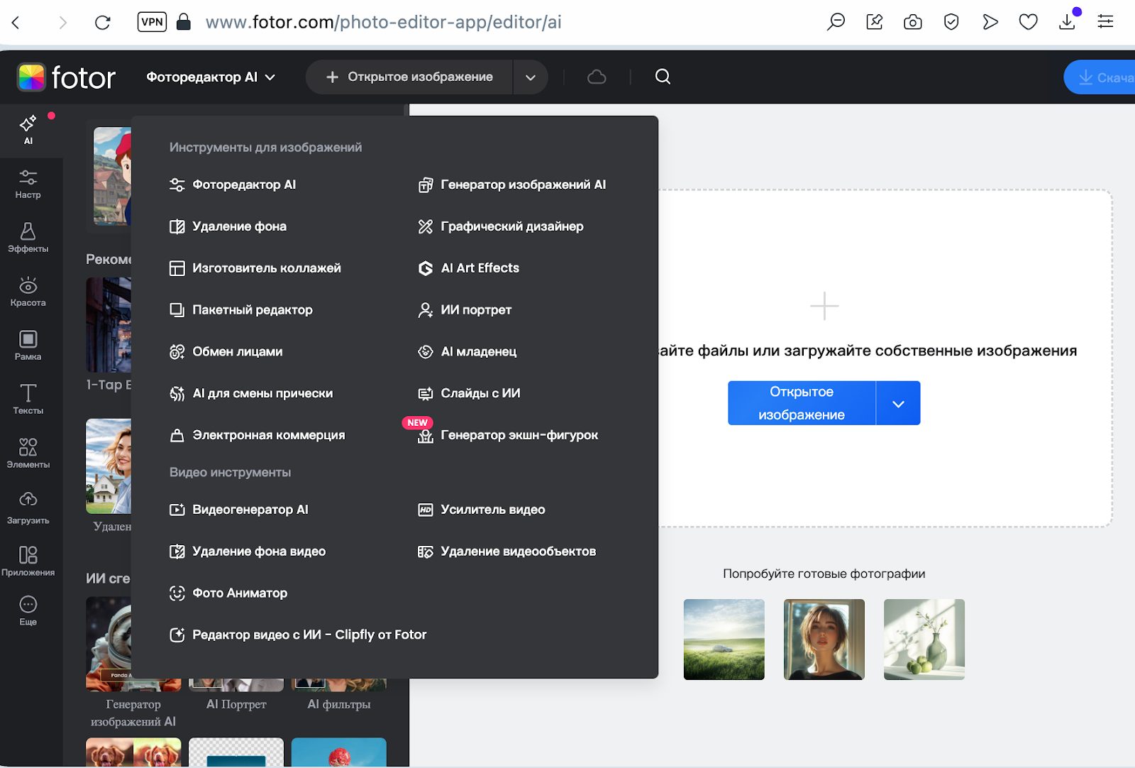Click header Открытое изображение button

(x=409, y=77)
